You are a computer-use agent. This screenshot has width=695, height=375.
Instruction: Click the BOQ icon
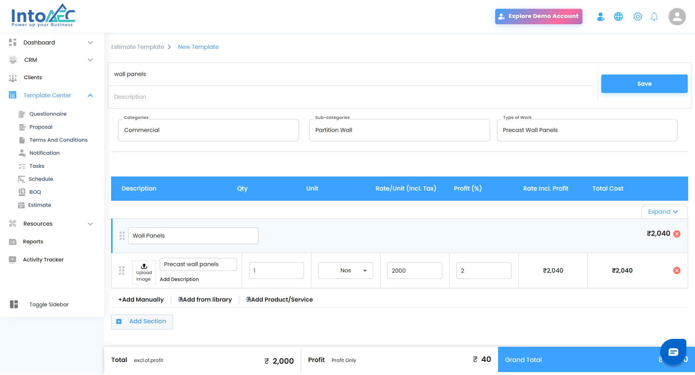pyautogui.click(x=22, y=192)
